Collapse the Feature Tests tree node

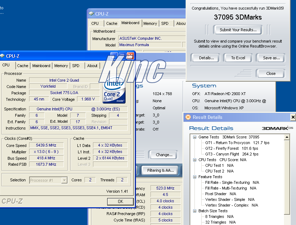click(x=195, y=177)
